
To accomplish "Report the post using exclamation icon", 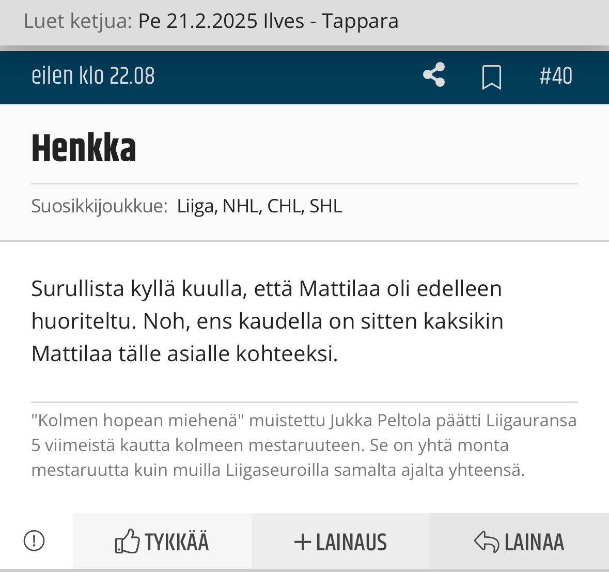I will pyautogui.click(x=34, y=541).
